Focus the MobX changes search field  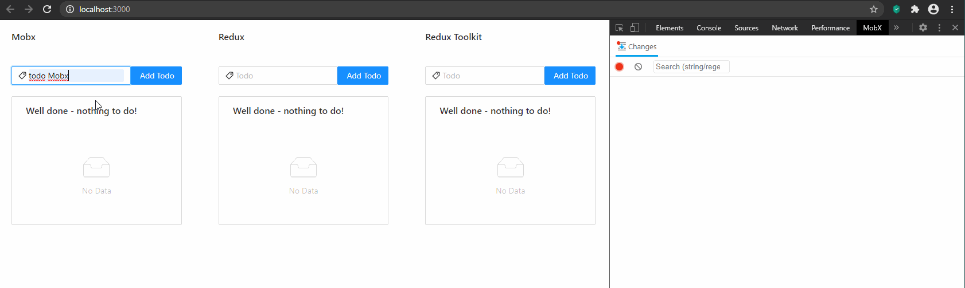point(691,67)
